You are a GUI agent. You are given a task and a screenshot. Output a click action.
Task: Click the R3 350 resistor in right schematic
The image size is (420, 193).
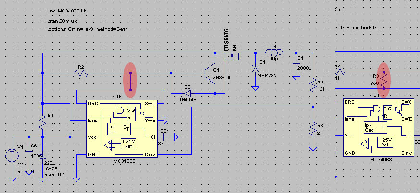(x=384, y=80)
